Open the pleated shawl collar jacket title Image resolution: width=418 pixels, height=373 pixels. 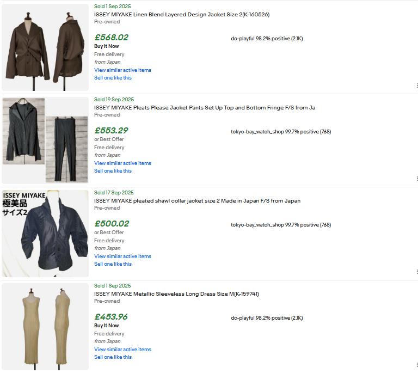(x=197, y=201)
